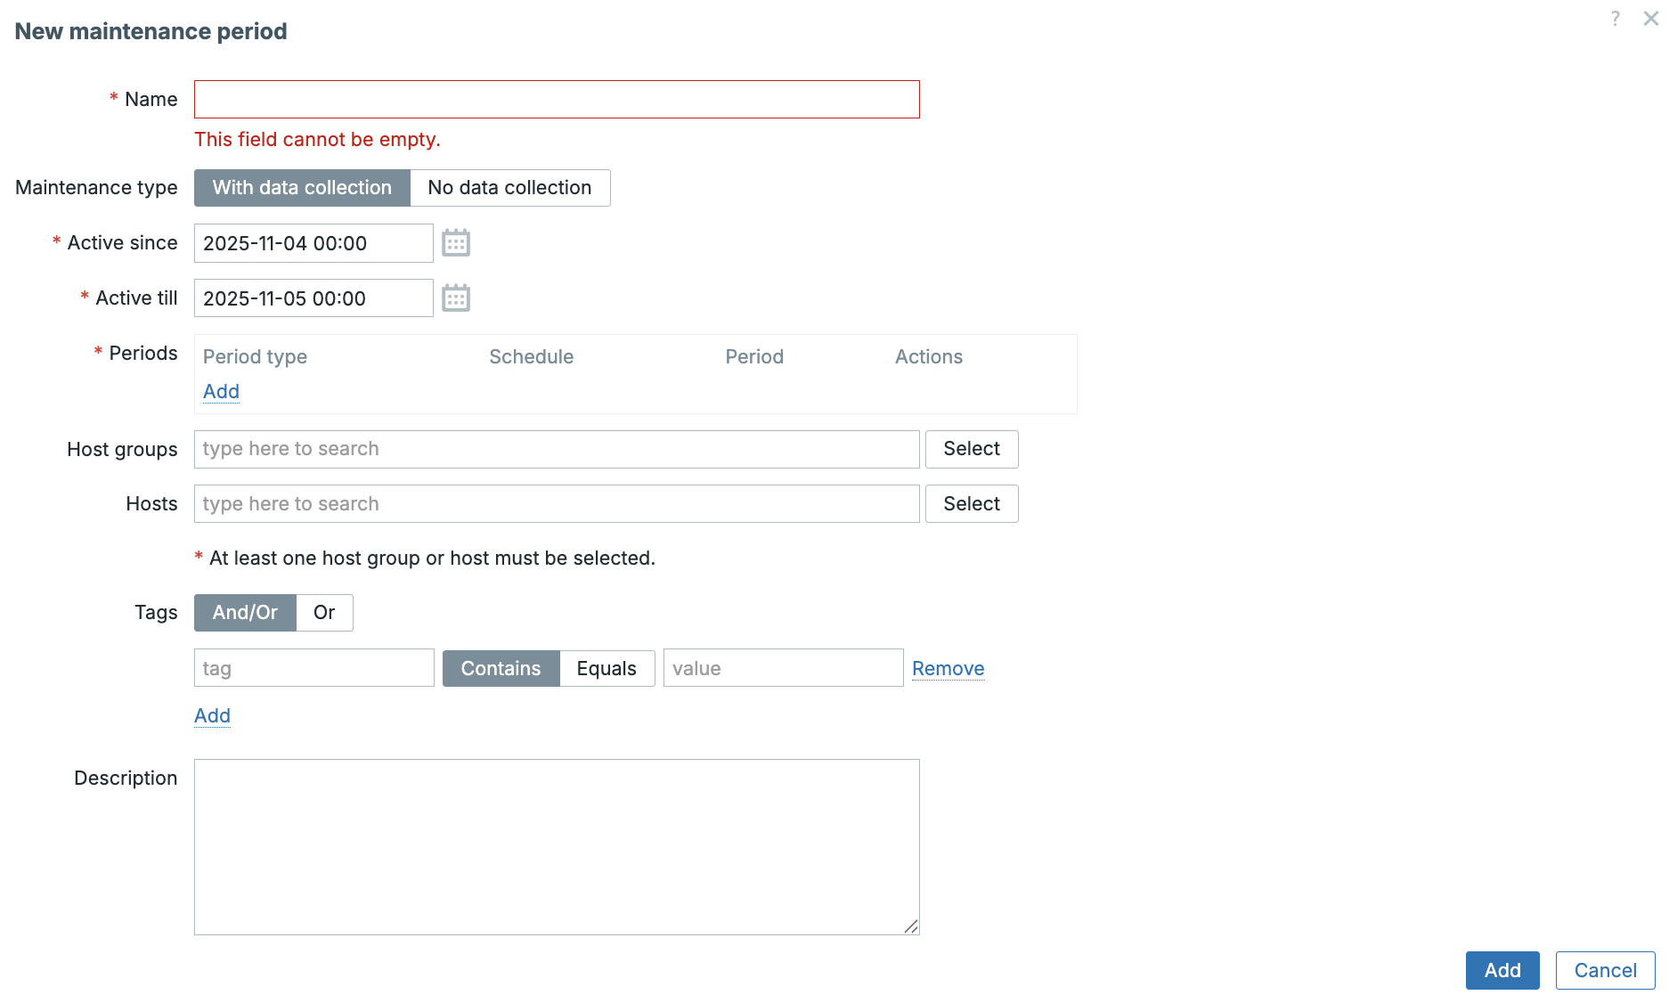Click the tag value input field

pos(783,668)
